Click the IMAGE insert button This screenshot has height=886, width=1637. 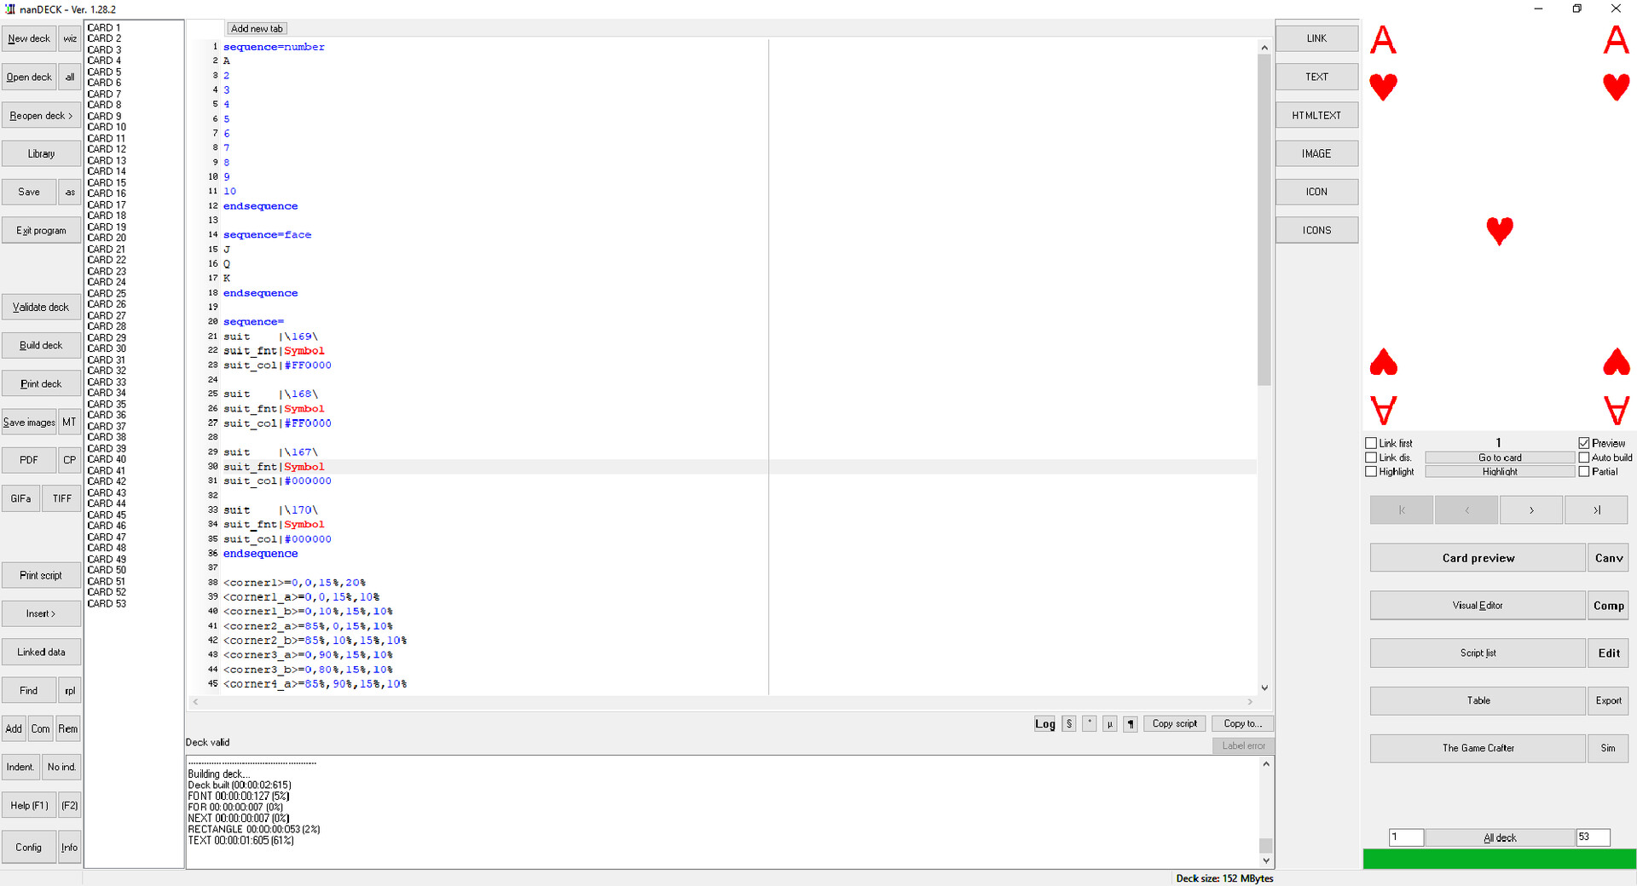1316,153
